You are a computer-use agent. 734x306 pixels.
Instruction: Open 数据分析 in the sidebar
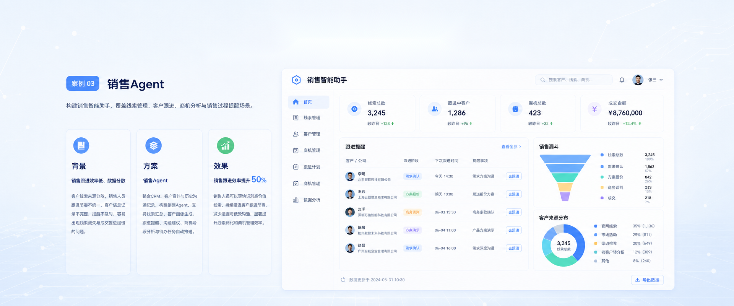(309, 200)
